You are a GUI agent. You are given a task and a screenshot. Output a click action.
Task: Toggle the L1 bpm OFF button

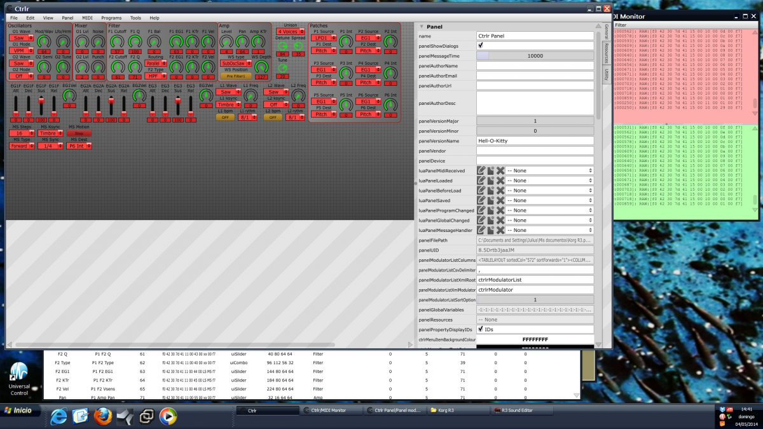(x=225, y=117)
